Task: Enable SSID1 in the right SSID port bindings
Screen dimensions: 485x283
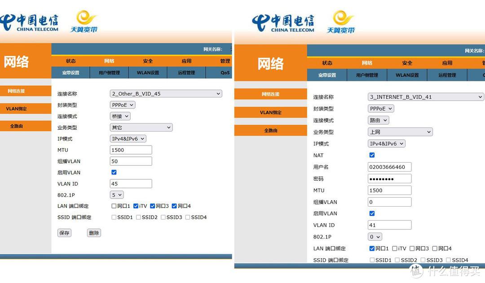Action: coord(372,260)
